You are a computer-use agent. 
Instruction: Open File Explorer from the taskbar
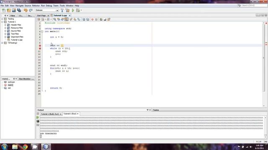click(15, 147)
